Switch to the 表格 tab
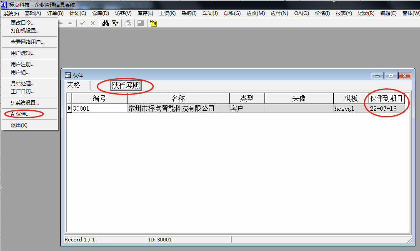The height and width of the screenshot is (251, 420). [74, 85]
